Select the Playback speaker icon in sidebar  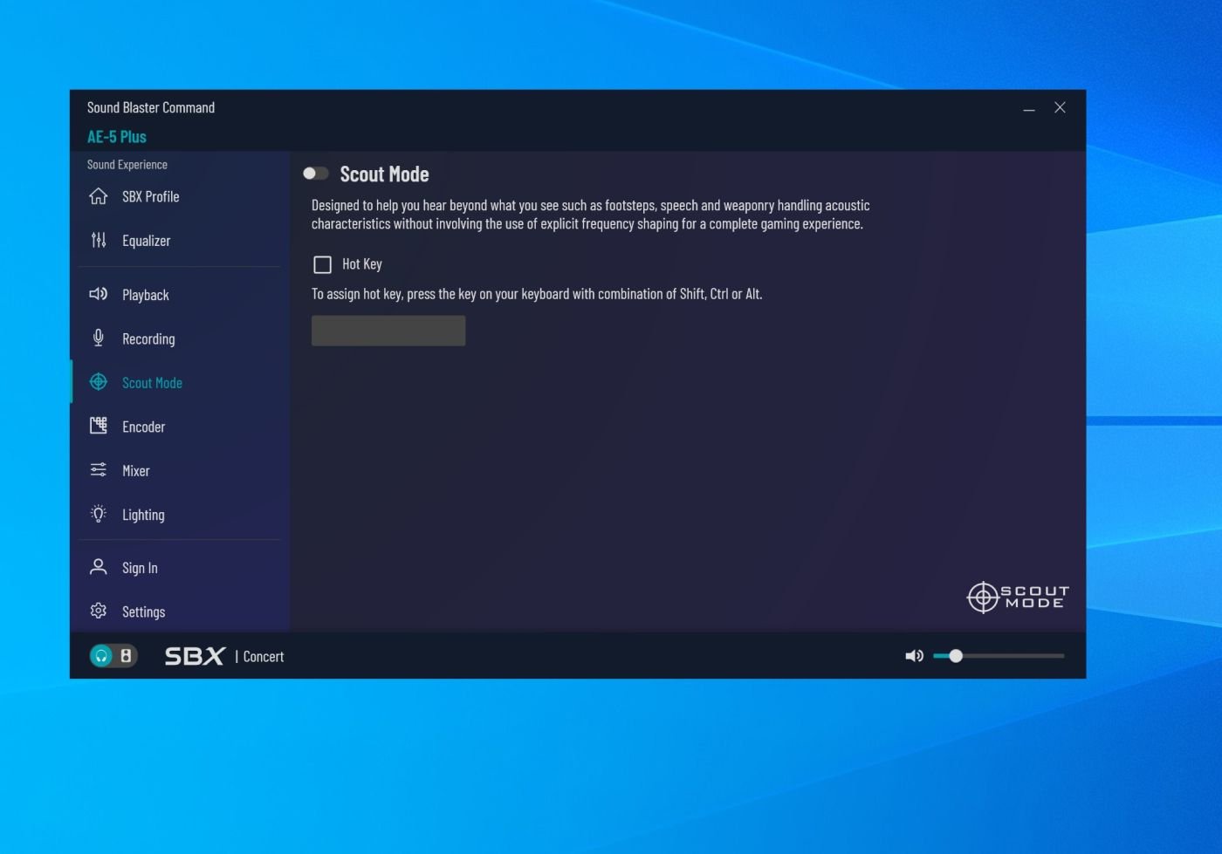99,294
